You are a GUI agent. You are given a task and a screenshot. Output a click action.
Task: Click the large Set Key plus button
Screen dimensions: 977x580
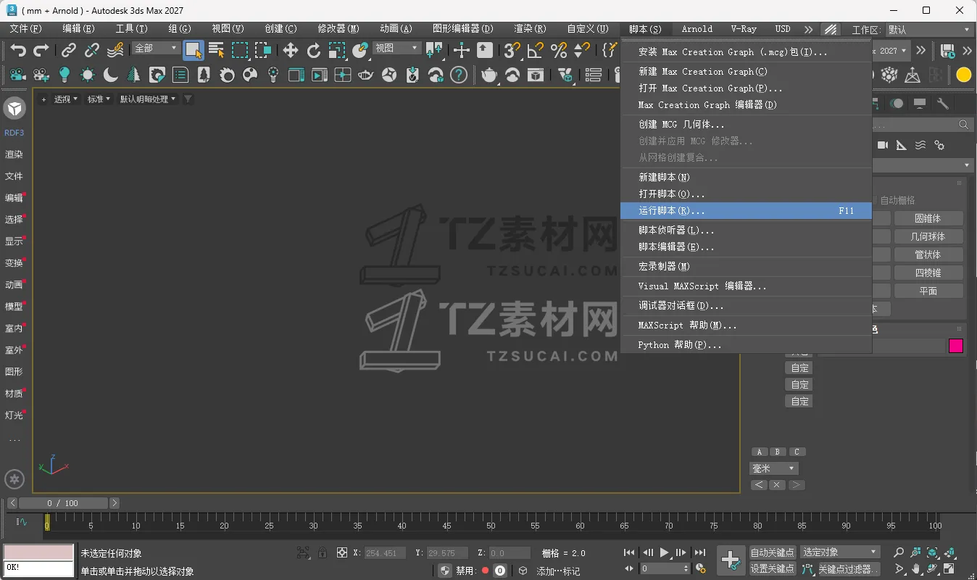point(731,559)
